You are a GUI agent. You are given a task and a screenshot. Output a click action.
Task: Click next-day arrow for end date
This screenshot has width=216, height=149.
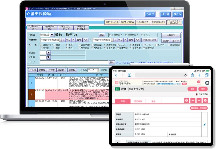tap(125, 40)
